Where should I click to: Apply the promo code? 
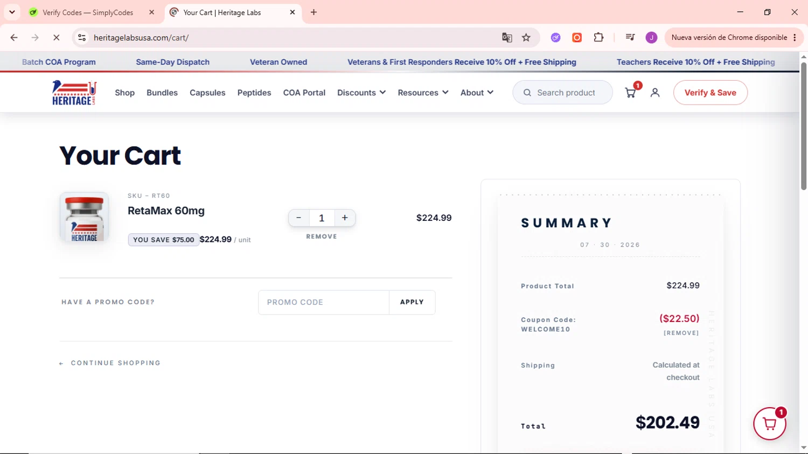click(x=412, y=302)
